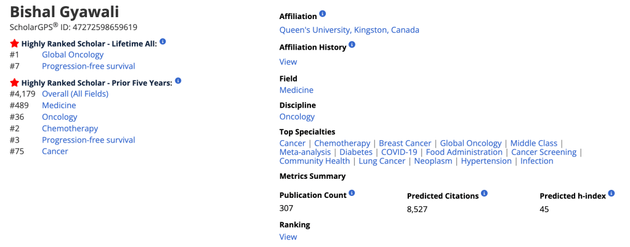630x247 pixels.
Task: Click the Chemotherapy ranking link on left
Action: coord(70,128)
